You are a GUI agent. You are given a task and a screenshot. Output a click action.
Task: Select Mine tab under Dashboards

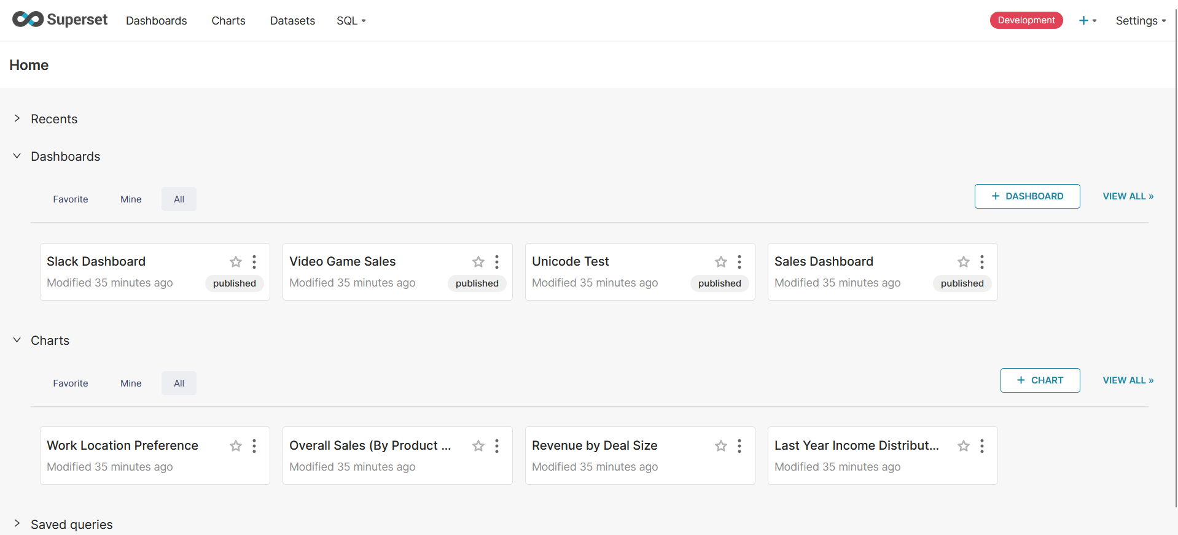tap(131, 199)
